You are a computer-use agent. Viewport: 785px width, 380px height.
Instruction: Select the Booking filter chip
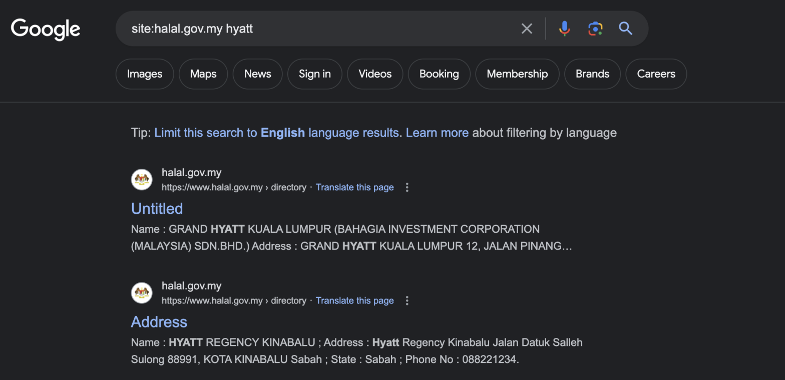click(x=439, y=74)
